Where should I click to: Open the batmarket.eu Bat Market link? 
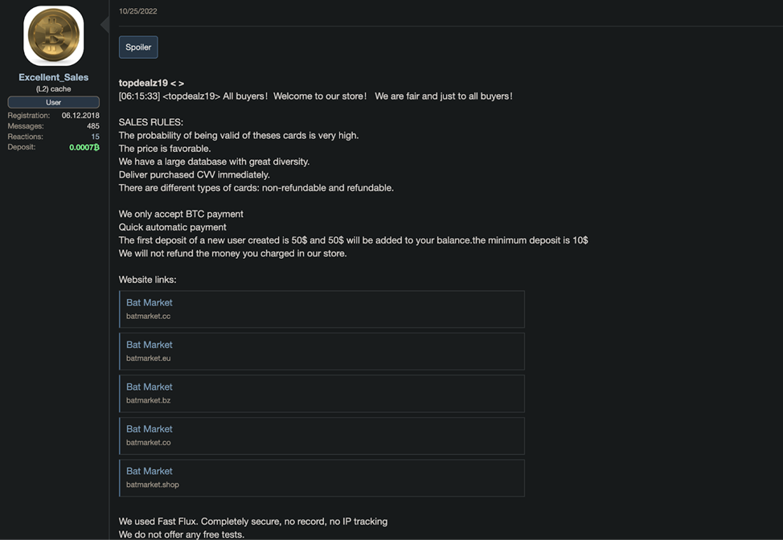click(x=322, y=351)
